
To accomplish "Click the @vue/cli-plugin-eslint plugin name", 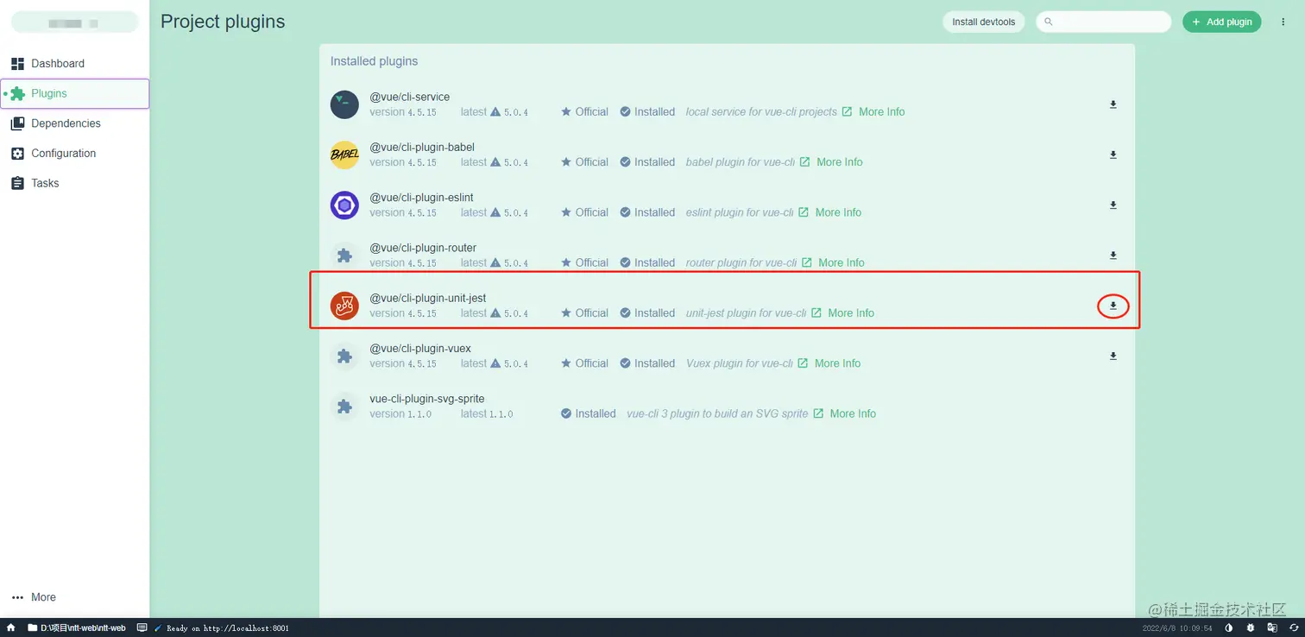I will tap(421, 198).
